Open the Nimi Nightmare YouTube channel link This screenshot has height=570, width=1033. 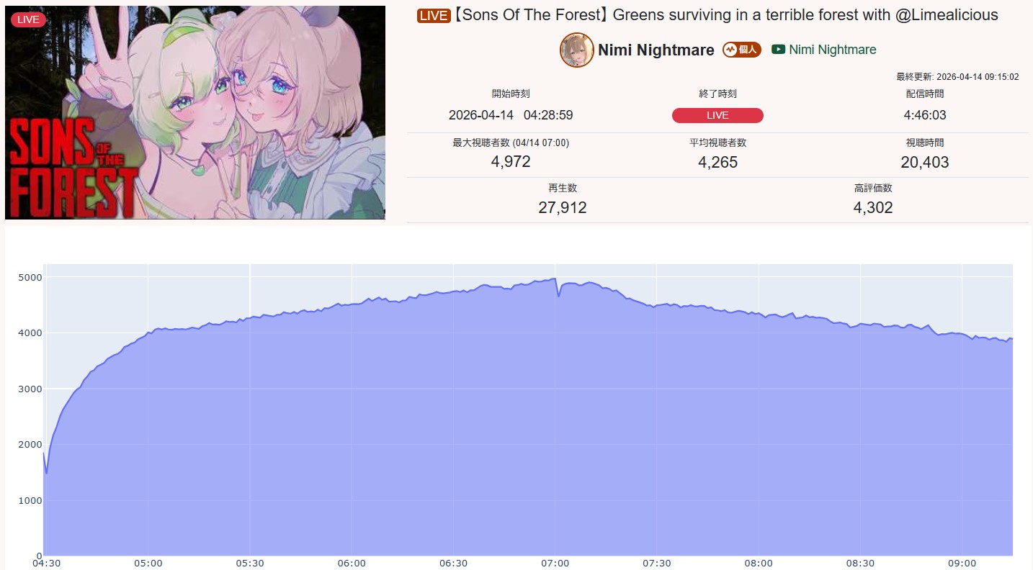point(833,50)
